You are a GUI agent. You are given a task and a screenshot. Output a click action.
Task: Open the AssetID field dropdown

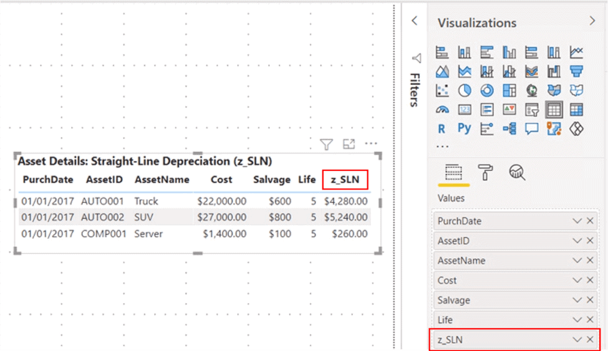coord(577,241)
